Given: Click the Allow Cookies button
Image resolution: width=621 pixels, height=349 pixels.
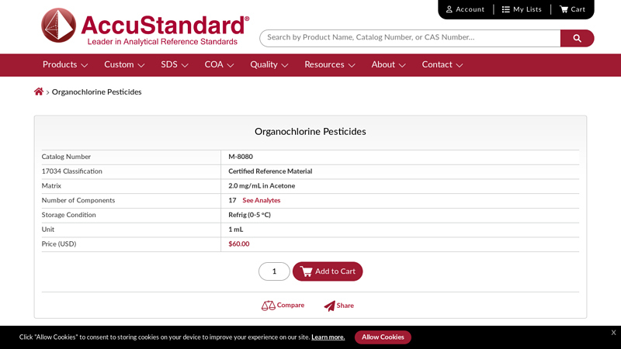Looking at the screenshot, I should tap(383, 337).
